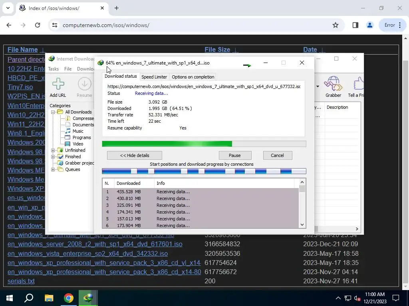Switch to the Speed Limiter tab

click(x=154, y=77)
